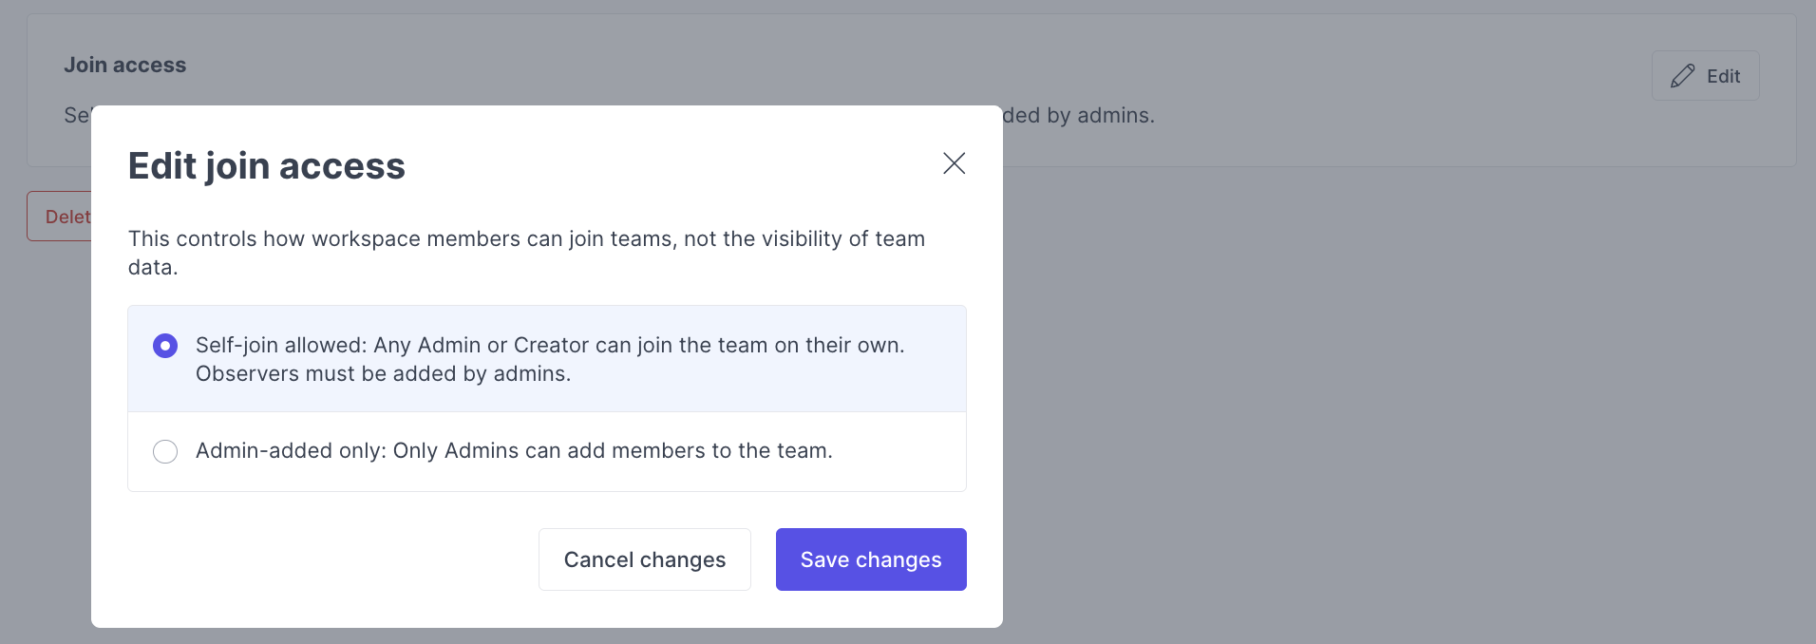Click the "Edit join access" dialog title
This screenshot has width=1816, height=644.
point(267,165)
